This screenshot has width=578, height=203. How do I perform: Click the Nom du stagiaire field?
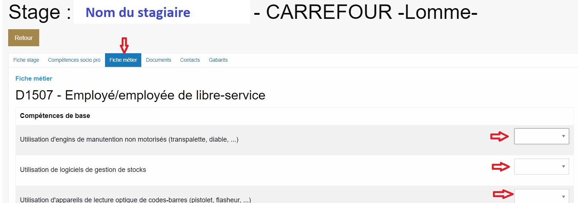[x=162, y=12]
